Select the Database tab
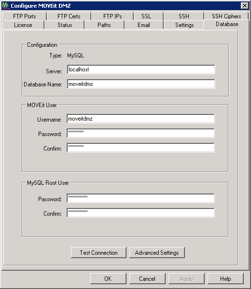The height and width of the screenshot is (289, 251). coord(227,24)
